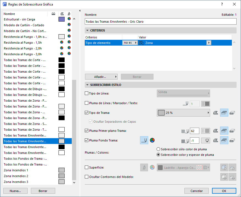241x197 pixels.
Task: Click the Superficie paint bucket icon
Action: tap(144, 167)
